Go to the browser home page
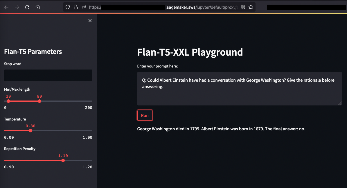 click(37, 7)
